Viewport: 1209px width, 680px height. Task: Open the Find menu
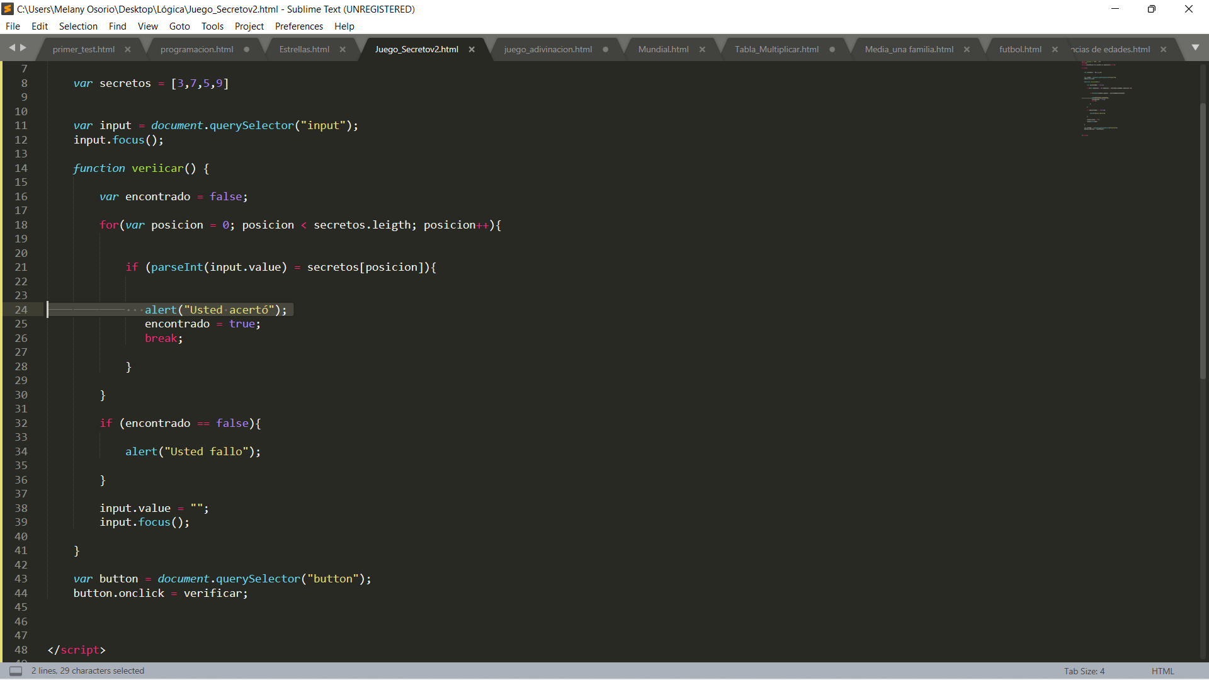[117, 26]
